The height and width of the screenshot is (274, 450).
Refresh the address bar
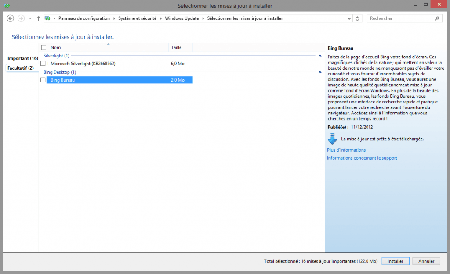pos(357,18)
